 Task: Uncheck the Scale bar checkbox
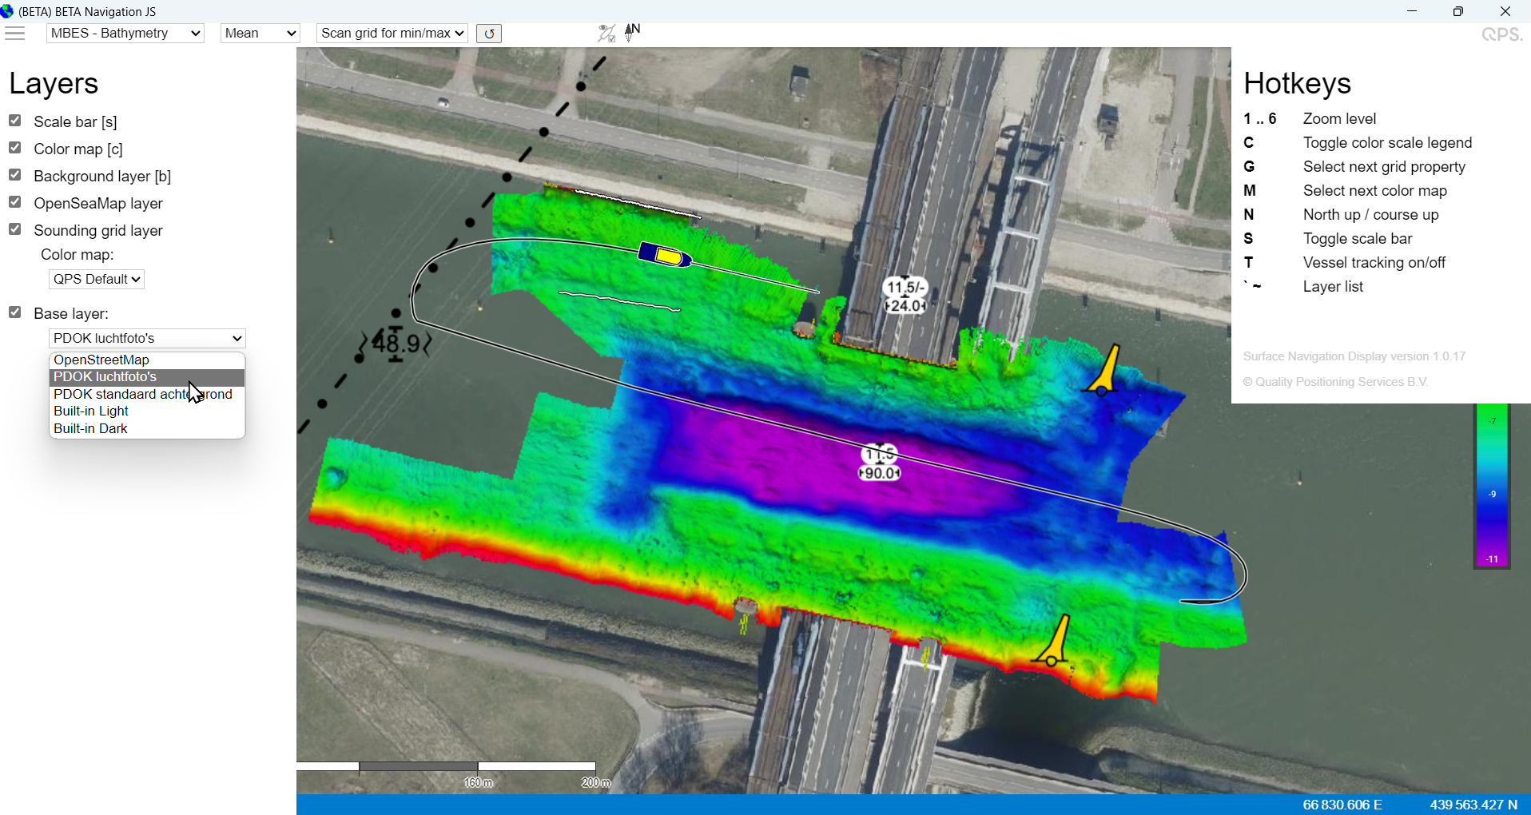click(15, 121)
